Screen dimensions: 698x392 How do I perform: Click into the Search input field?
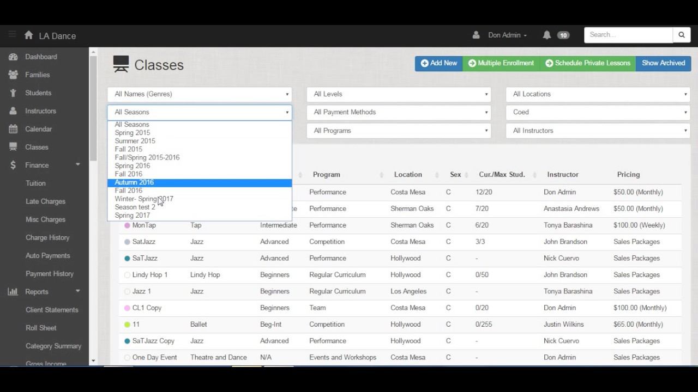[629, 35]
